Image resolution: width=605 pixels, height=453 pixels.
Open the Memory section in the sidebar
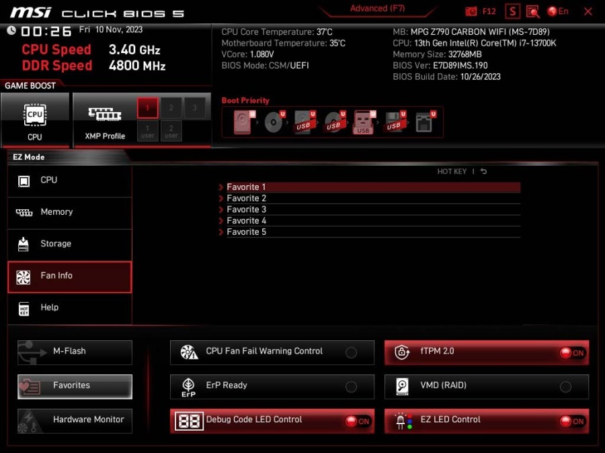70,212
